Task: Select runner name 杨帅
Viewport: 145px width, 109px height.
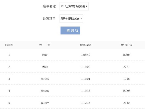Action: pos(45,67)
